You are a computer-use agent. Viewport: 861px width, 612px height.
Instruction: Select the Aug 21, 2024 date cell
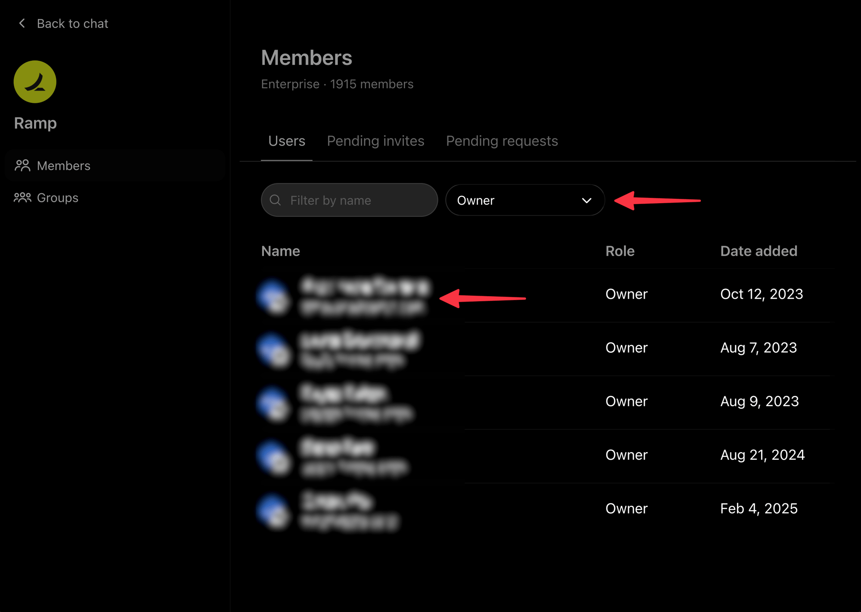[x=762, y=455]
